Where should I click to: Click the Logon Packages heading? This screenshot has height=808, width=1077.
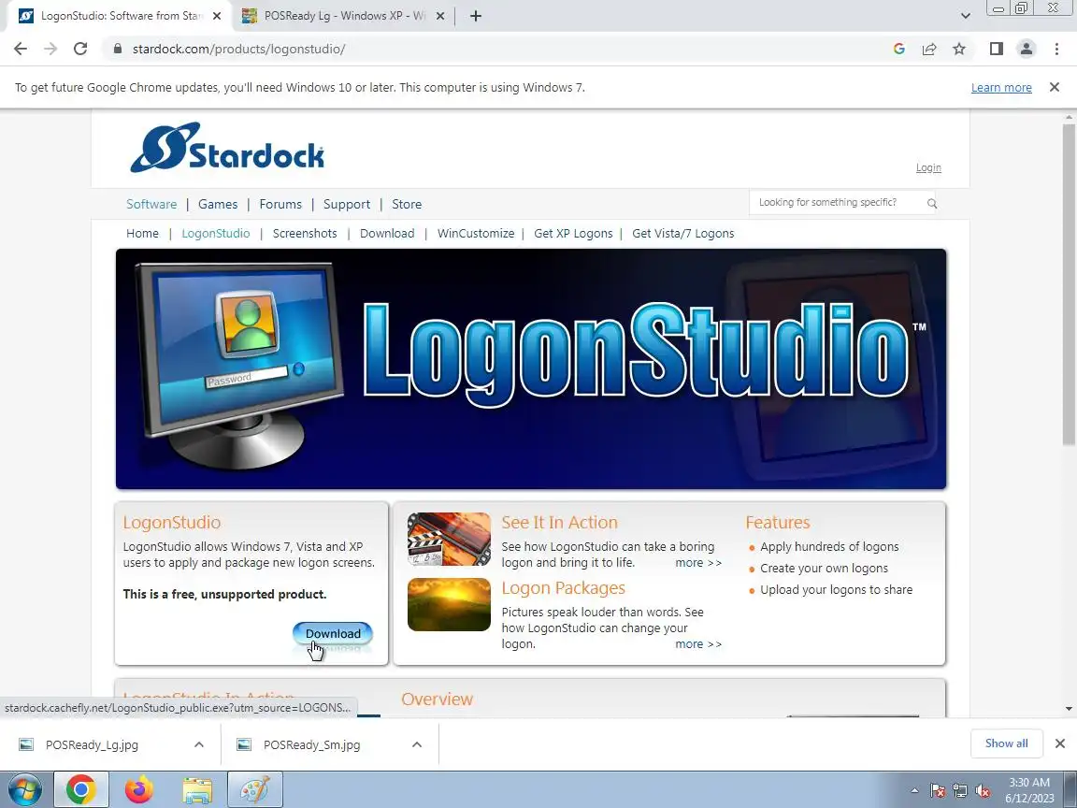point(563,587)
